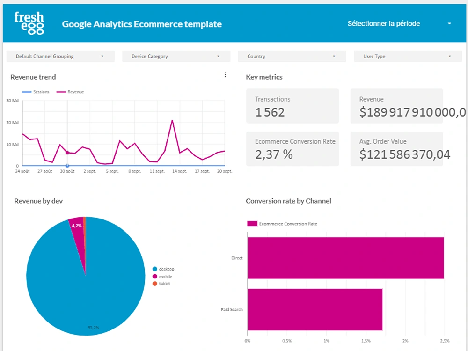The image size is (468, 351).
Task: Click the Transactions metric card
Action: point(292,106)
